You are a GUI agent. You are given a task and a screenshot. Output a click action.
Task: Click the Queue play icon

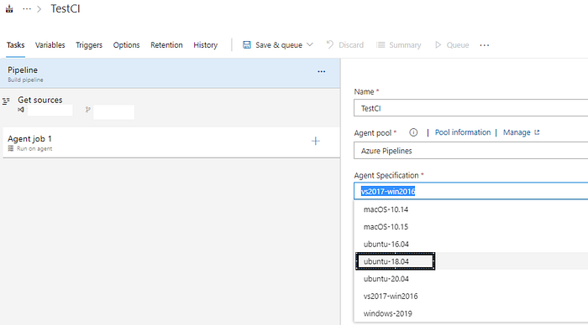tap(438, 45)
